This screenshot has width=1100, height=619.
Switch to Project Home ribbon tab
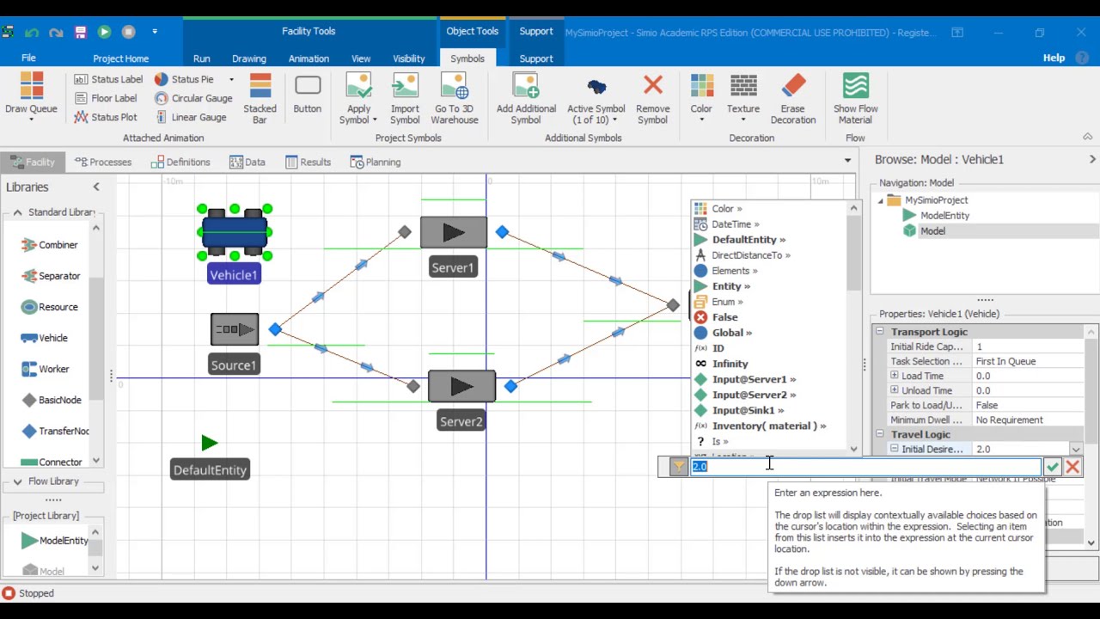point(120,58)
